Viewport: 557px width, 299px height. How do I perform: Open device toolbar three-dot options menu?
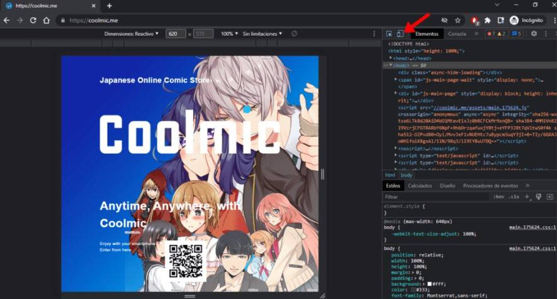[x=374, y=34]
